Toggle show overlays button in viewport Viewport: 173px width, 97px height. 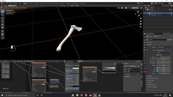point(126,8)
